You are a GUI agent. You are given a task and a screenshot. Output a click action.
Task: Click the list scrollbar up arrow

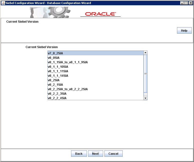[x=145, y=53]
